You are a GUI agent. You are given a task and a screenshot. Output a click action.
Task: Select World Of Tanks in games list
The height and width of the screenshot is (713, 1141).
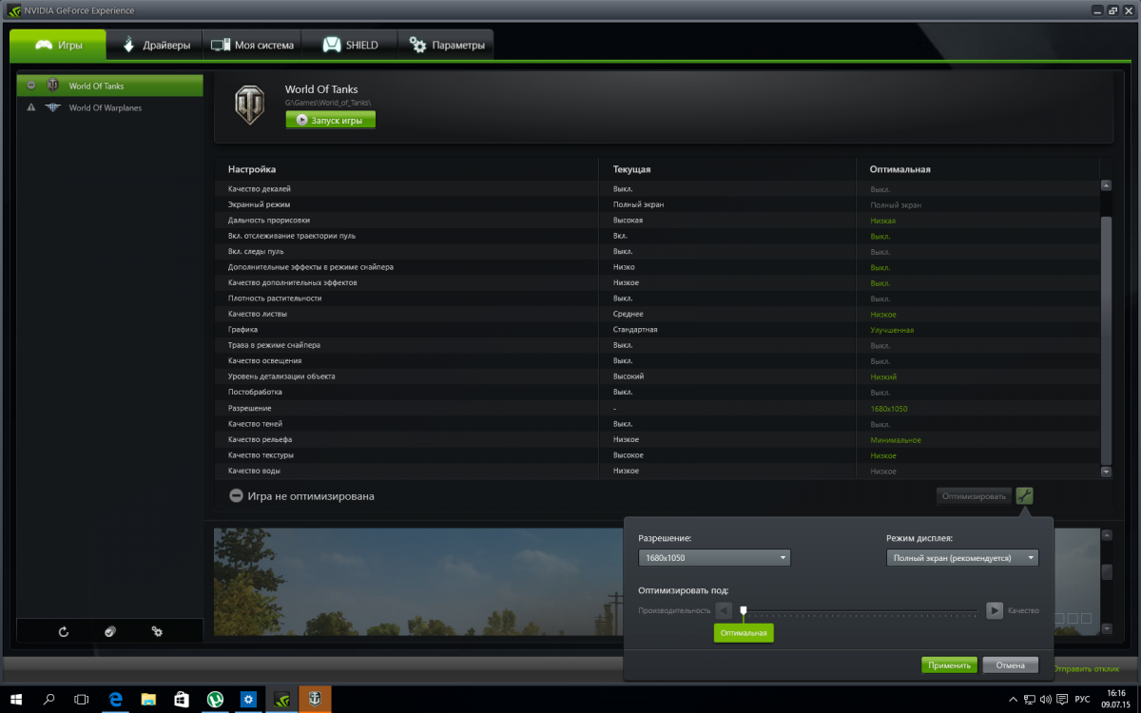coord(109,86)
